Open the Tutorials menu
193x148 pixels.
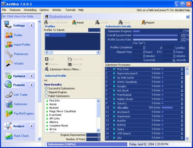point(70,10)
